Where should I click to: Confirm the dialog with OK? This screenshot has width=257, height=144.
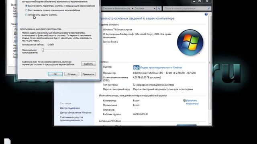55,74
